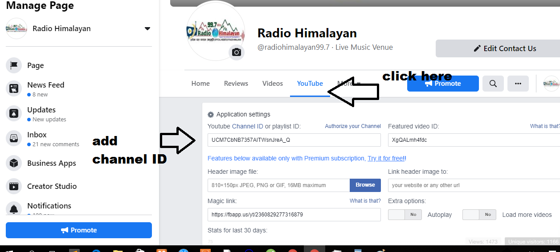Click the Browse button for header image
The width and height of the screenshot is (560, 252).
click(365, 185)
